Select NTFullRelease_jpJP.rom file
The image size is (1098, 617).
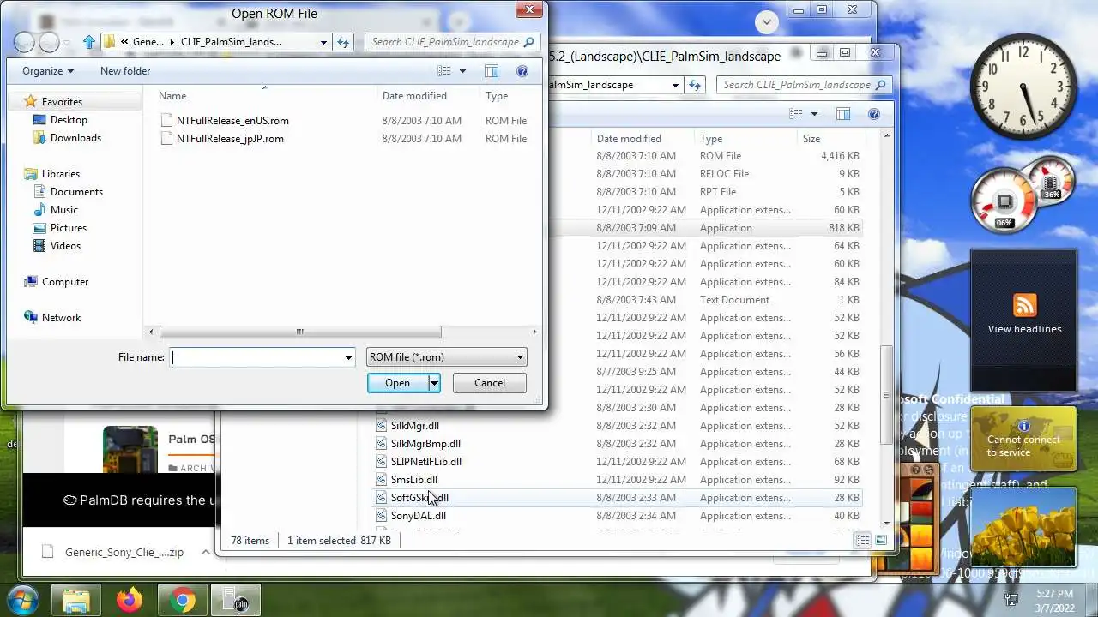tap(230, 139)
